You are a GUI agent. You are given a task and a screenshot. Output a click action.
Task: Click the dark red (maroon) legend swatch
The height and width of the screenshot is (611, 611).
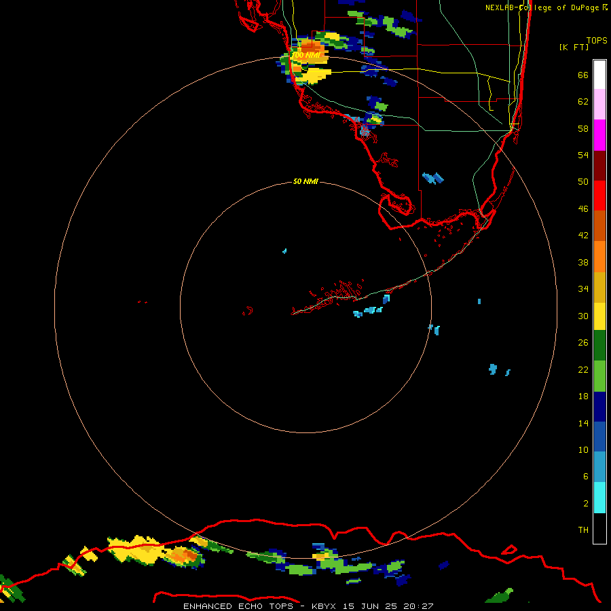(599, 165)
